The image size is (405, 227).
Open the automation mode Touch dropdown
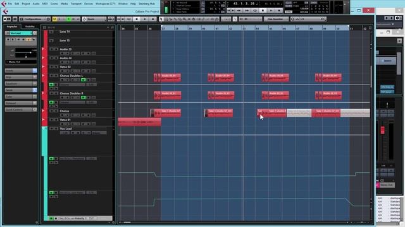94,19
